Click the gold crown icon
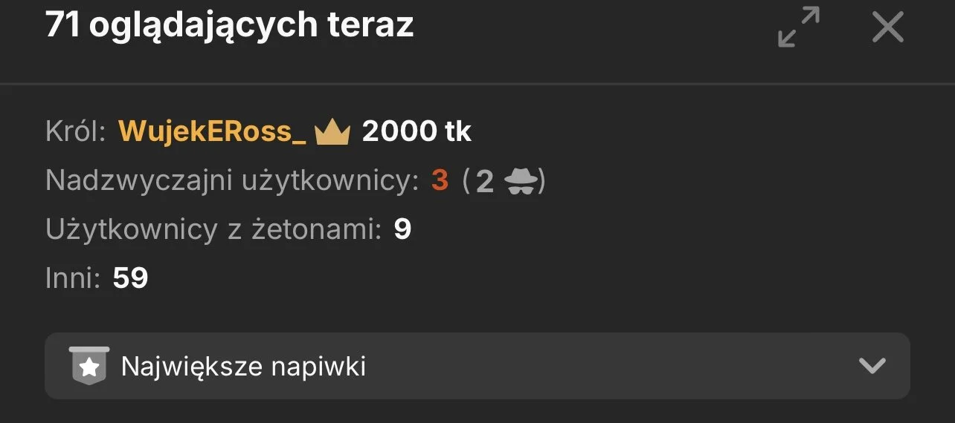The height and width of the screenshot is (423, 955). [332, 132]
